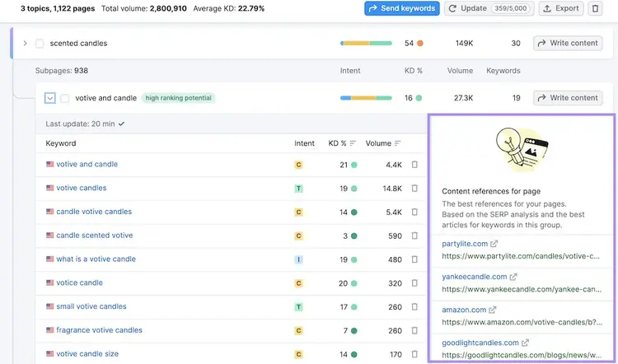Click the Send keywords button
The image size is (618, 364).
401,8
